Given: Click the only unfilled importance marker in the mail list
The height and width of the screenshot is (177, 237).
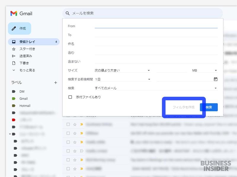Looking at the screenshot, I should pos(82,151).
